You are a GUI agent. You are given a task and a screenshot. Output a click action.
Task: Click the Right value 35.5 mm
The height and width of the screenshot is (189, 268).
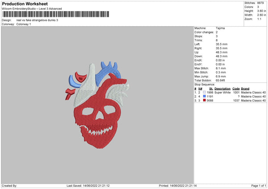click(222, 48)
